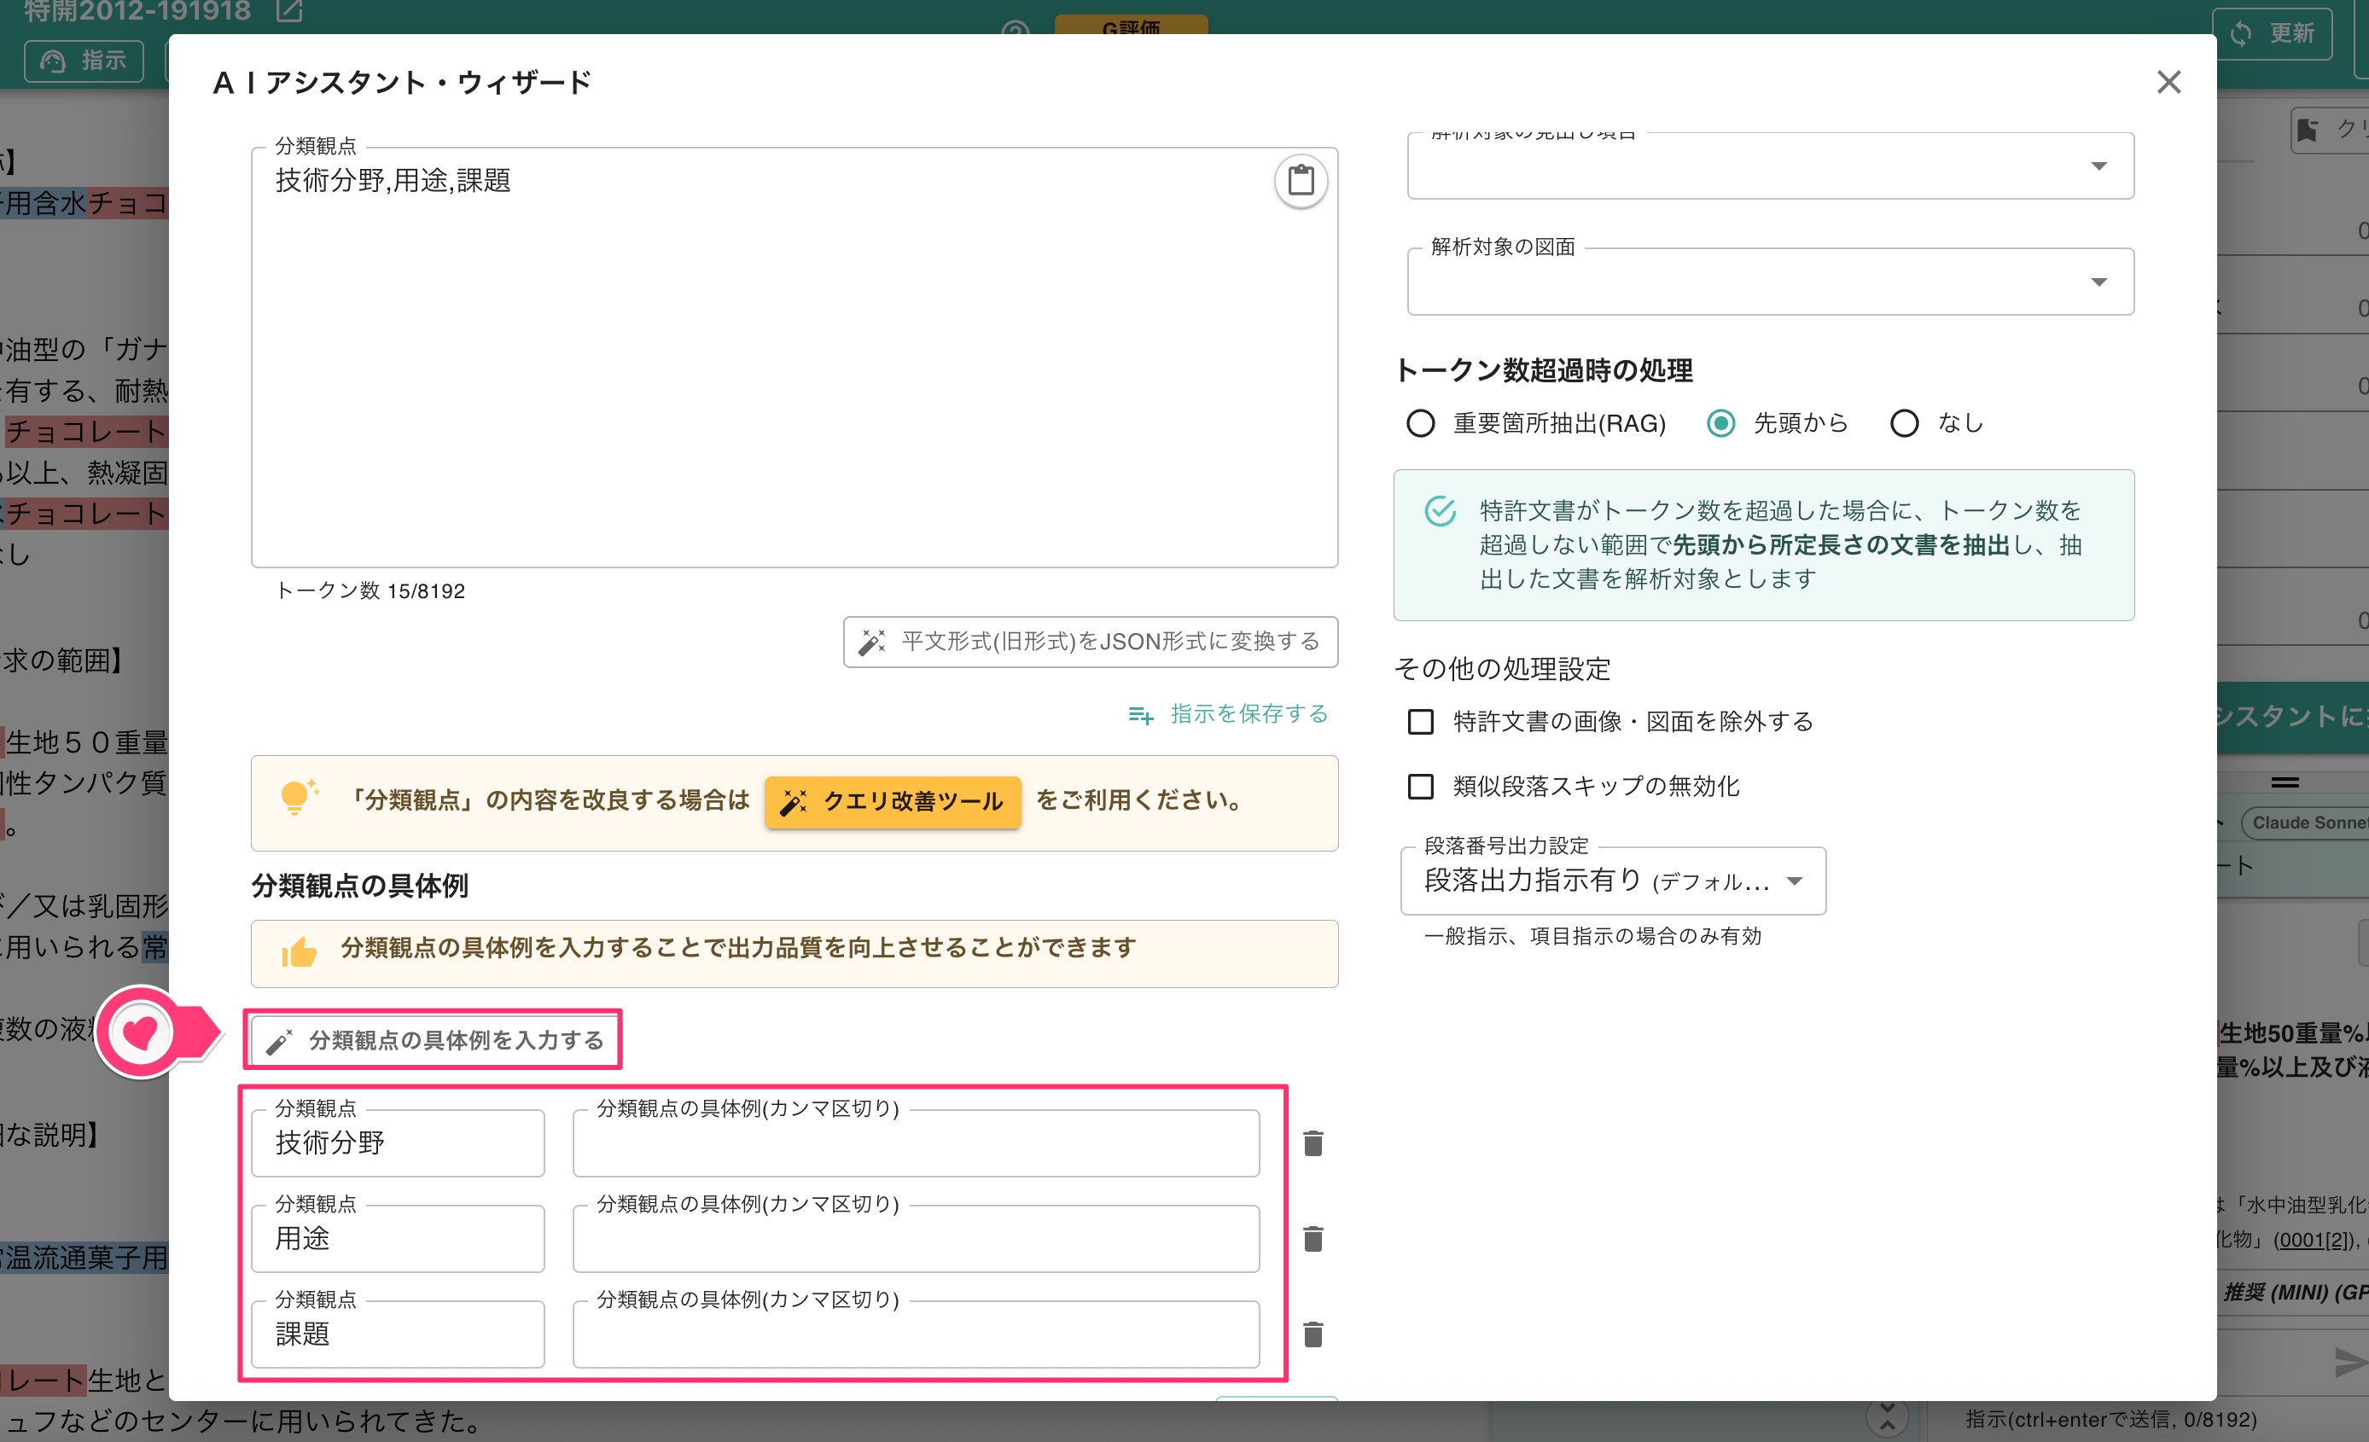The height and width of the screenshot is (1442, 2369).
Task: Click the external link icon next to 特開2012-191918
Action: click(288, 10)
